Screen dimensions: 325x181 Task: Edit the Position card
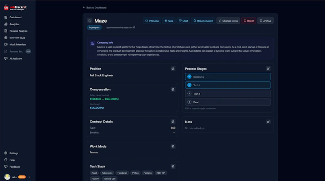(173, 69)
